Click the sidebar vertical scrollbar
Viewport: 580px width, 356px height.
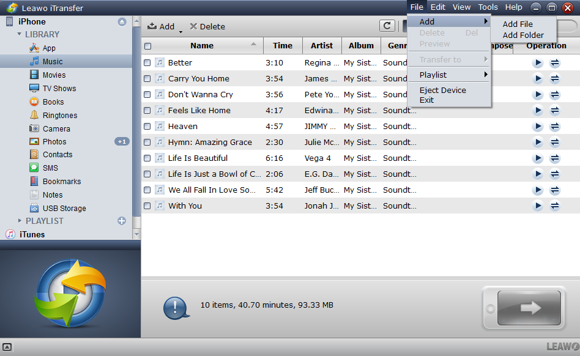(x=136, y=122)
